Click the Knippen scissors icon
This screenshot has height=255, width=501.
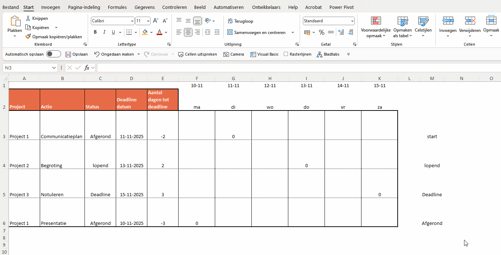[28, 18]
